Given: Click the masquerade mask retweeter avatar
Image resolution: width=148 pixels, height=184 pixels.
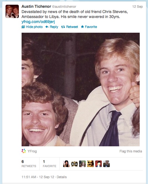Looking at the screenshot, I should (x=74, y=164).
